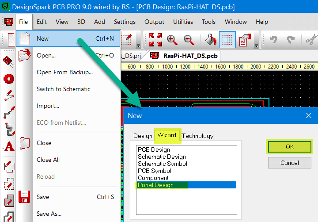Select PCB Symbol in the list
The image size is (318, 222).
pyautogui.click(x=186, y=171)
